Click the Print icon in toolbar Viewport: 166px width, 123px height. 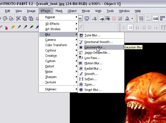[11, 18]
